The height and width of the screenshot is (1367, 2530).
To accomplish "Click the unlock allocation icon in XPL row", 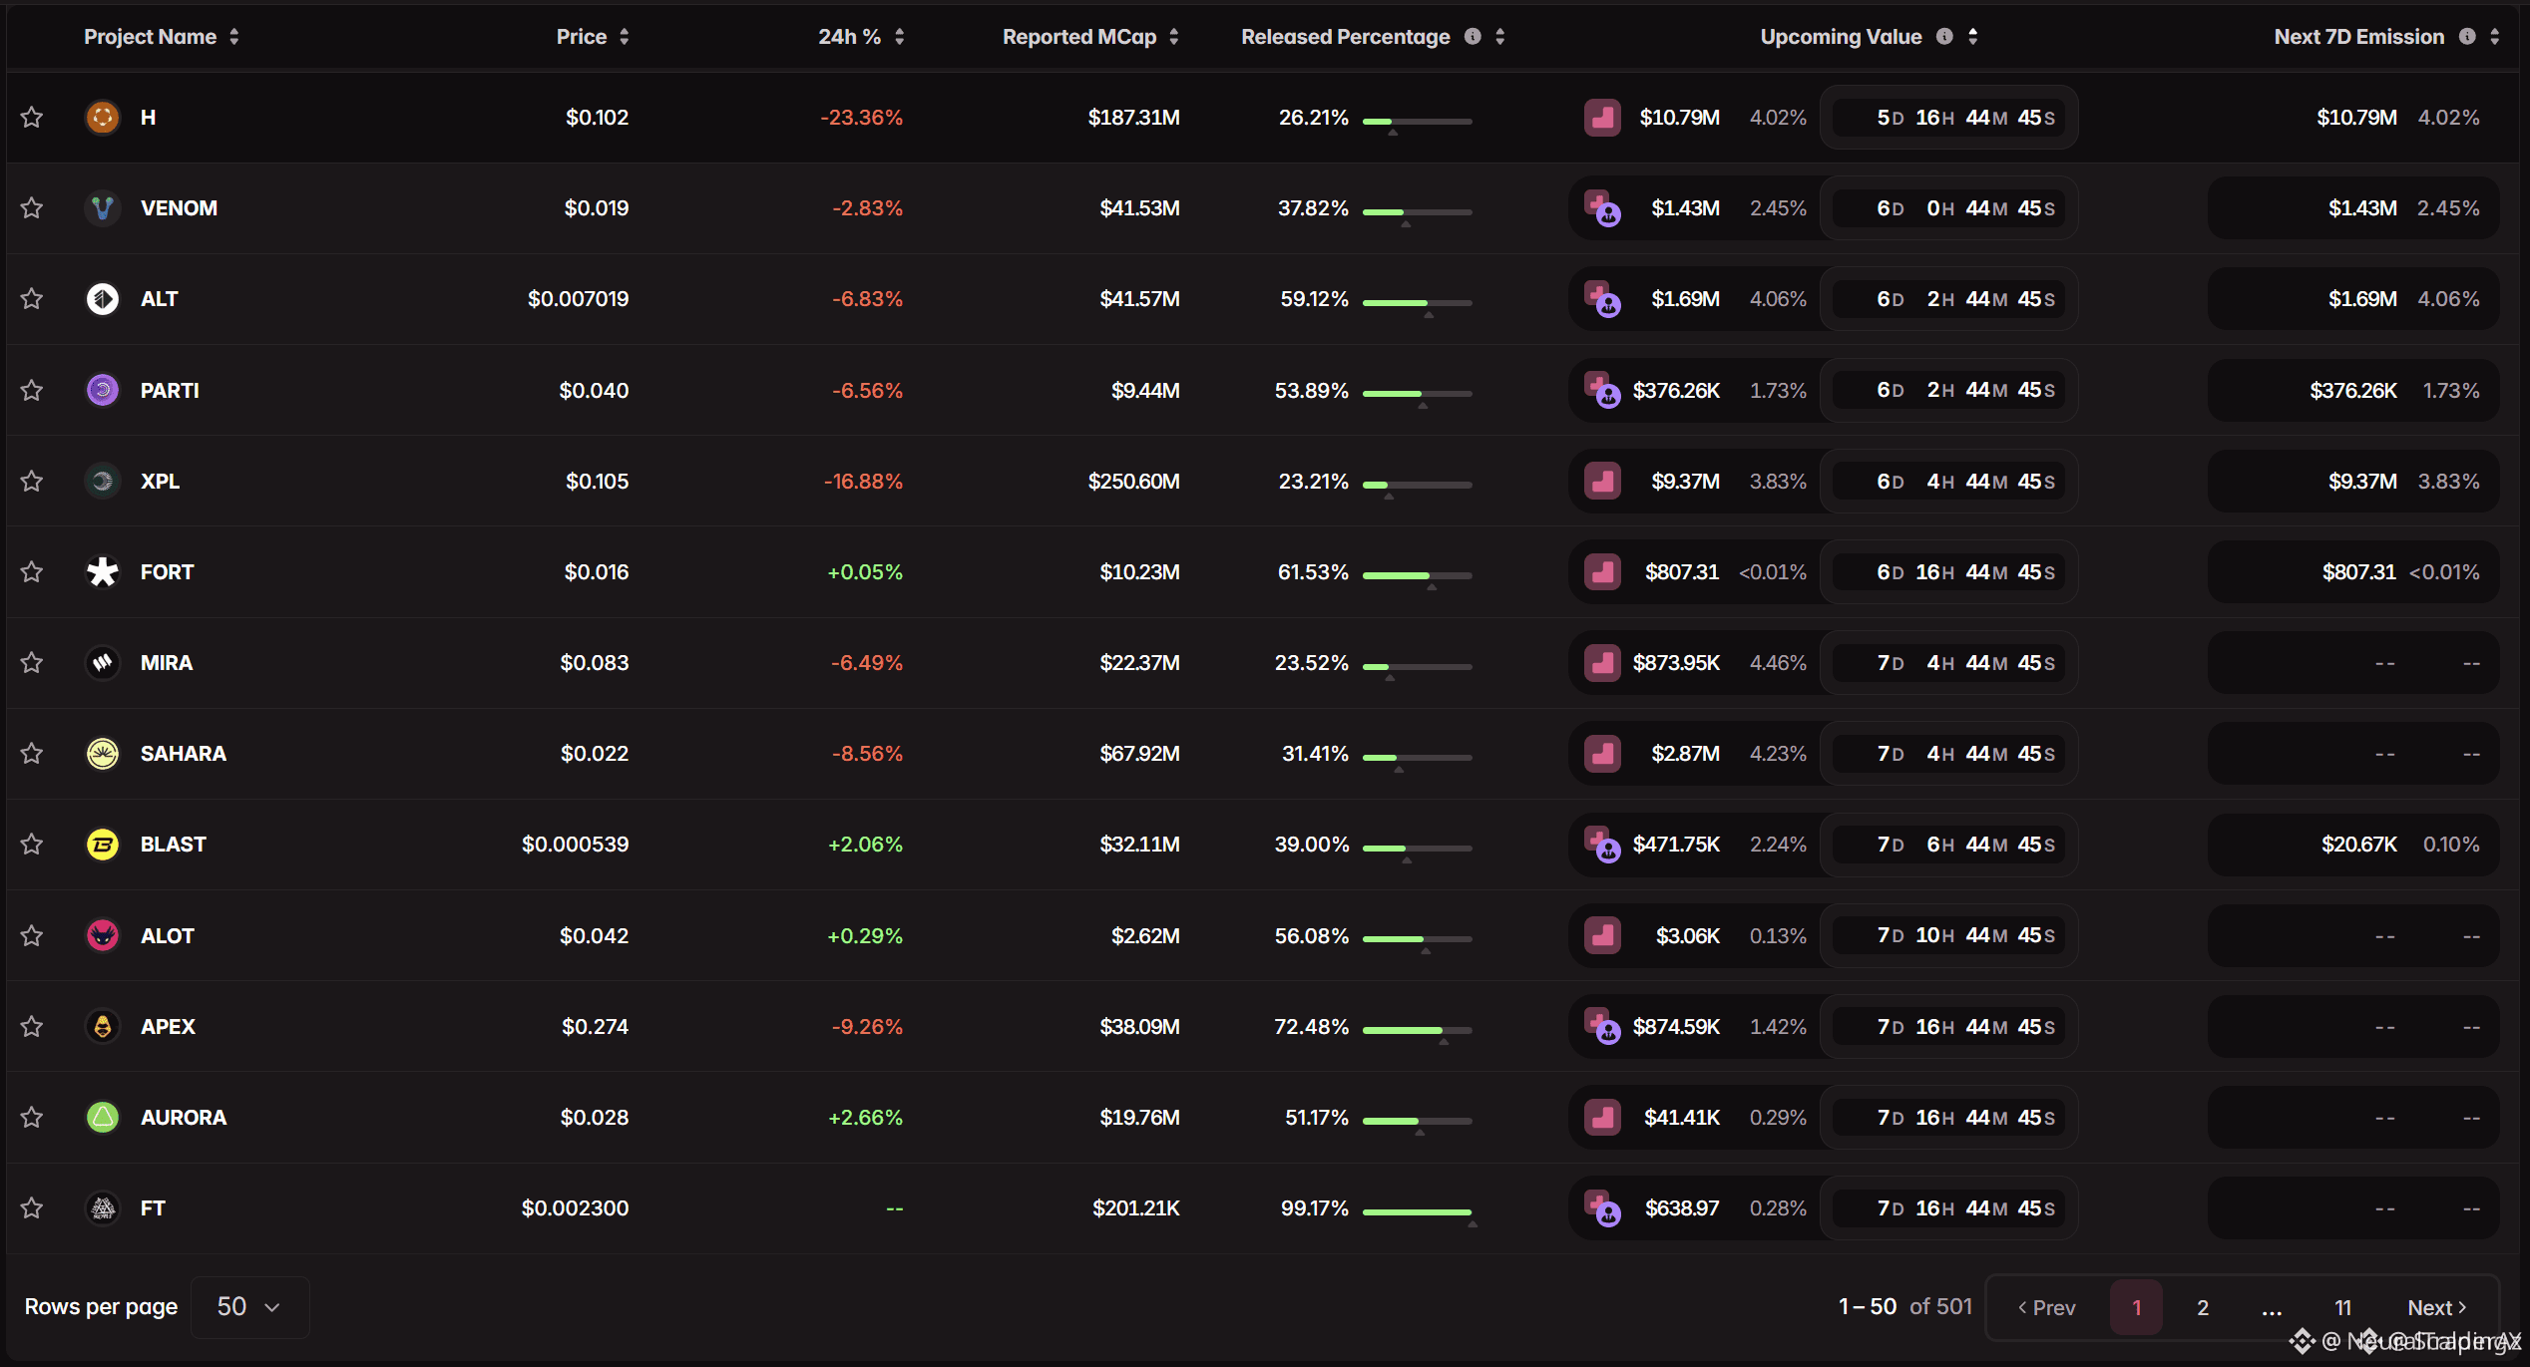I will tap(1602, 482).
